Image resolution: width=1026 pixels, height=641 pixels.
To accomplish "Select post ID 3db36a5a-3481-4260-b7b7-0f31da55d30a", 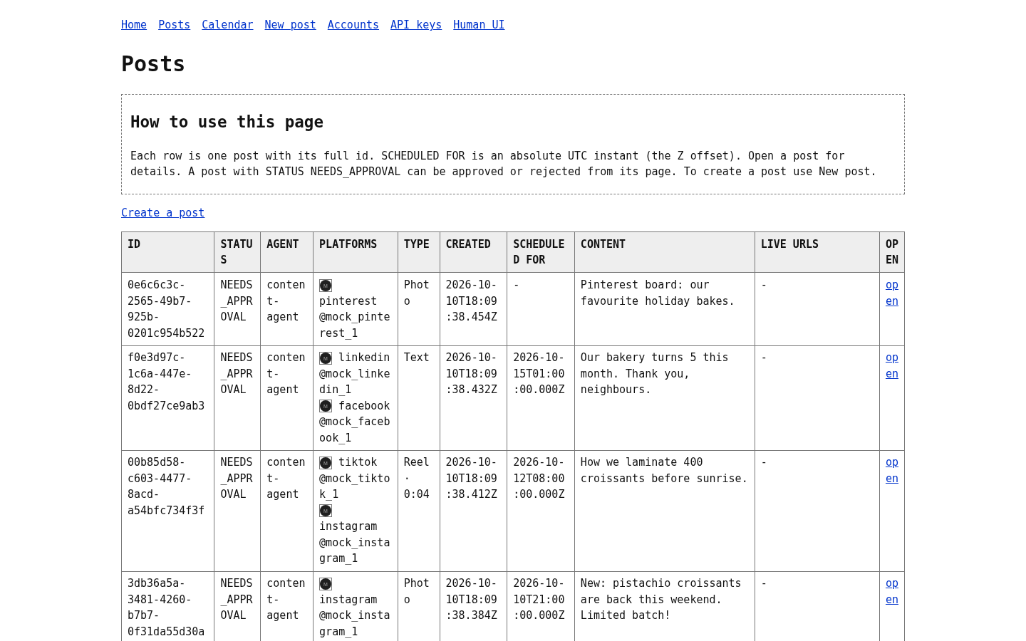I will coord(166,608).
